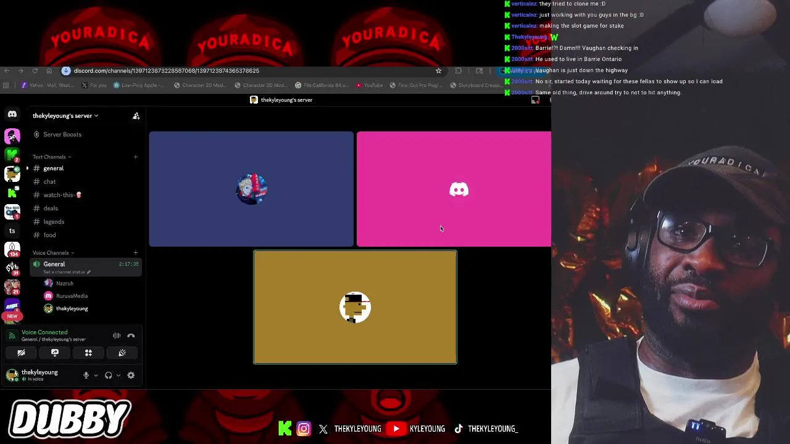The height and width of the screenshot is (444, 790).
Task: Toggle noise suppression in voice panel
Action: [x=116, y=335]
